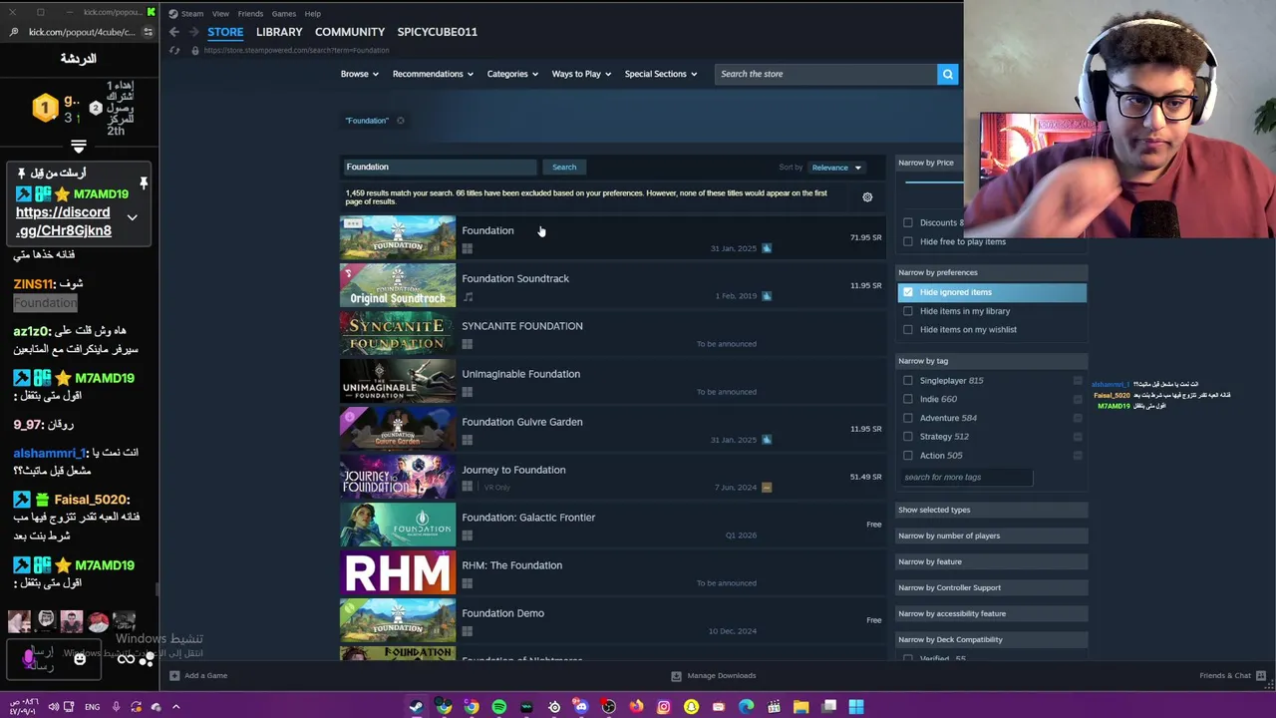Open the Special Sections dropdown
This screenshot has width=1276, height=718.
click(660, 74)
